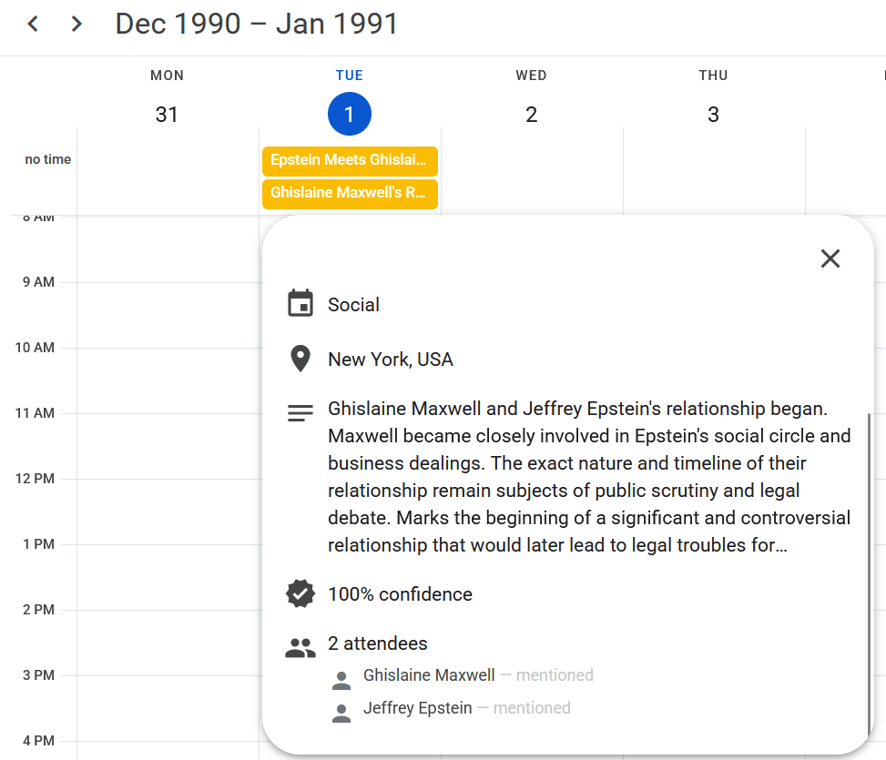This screenshot has width=886, height=760.
Task: Go to the previous week using the left chevron
Action: pyautogui.click(x=33, y=25)
